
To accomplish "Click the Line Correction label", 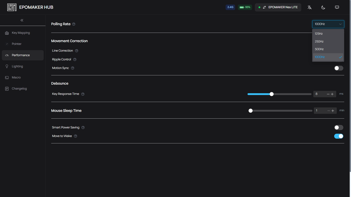I will tap(62, 51).
